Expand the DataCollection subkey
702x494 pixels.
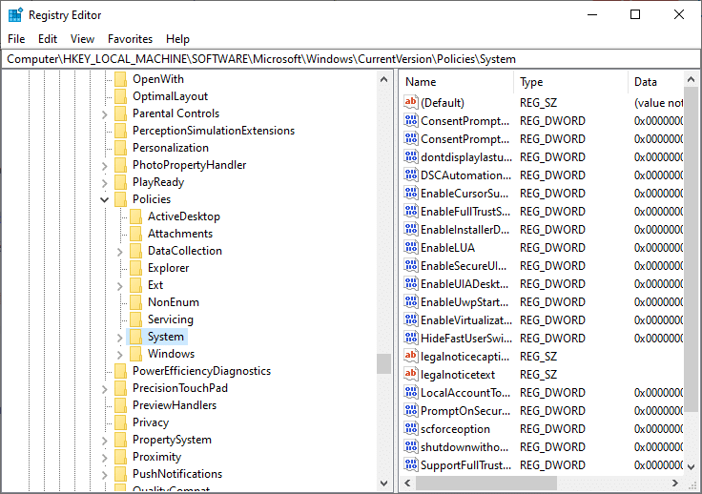(x=119, y=252)
